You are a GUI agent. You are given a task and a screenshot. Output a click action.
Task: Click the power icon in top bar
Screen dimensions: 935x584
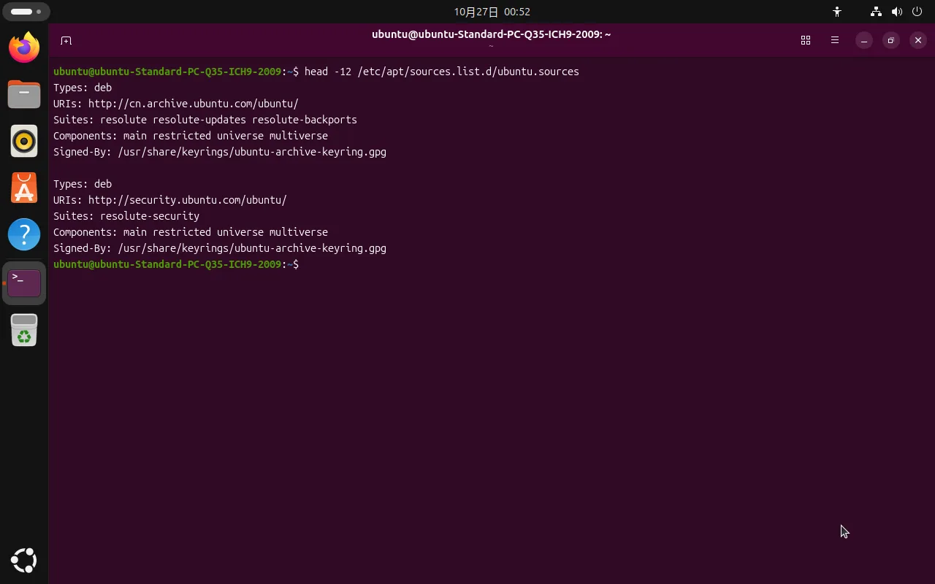(x=917, y=12)
